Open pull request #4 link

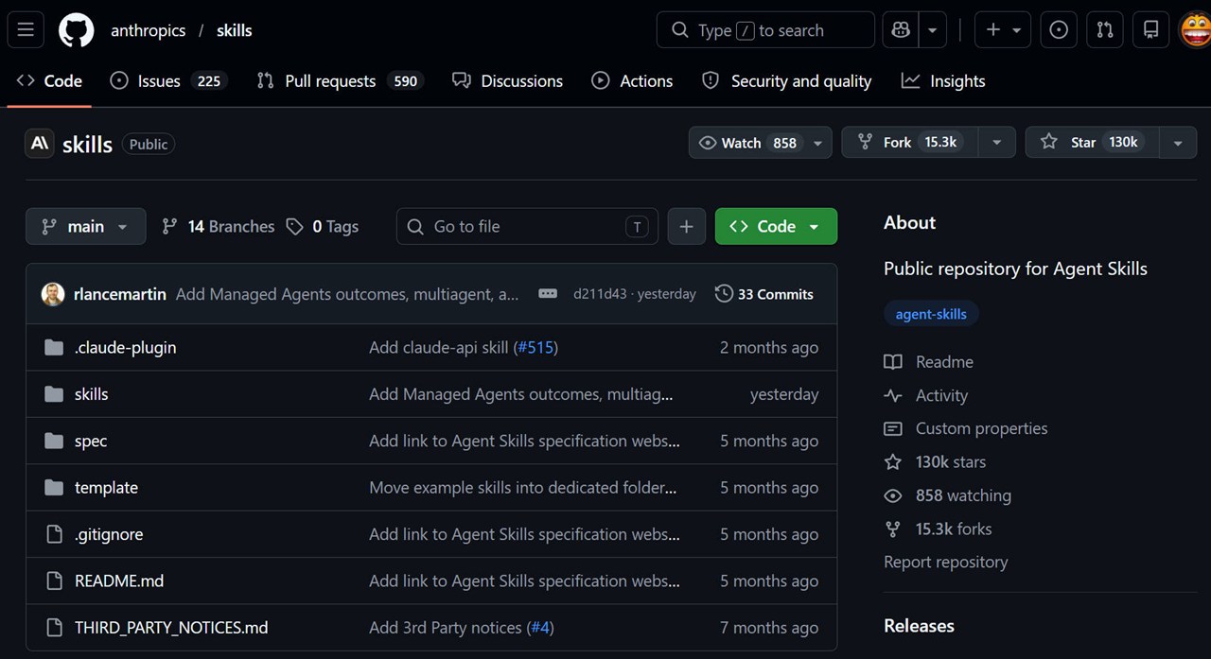(x=539, y=627)
